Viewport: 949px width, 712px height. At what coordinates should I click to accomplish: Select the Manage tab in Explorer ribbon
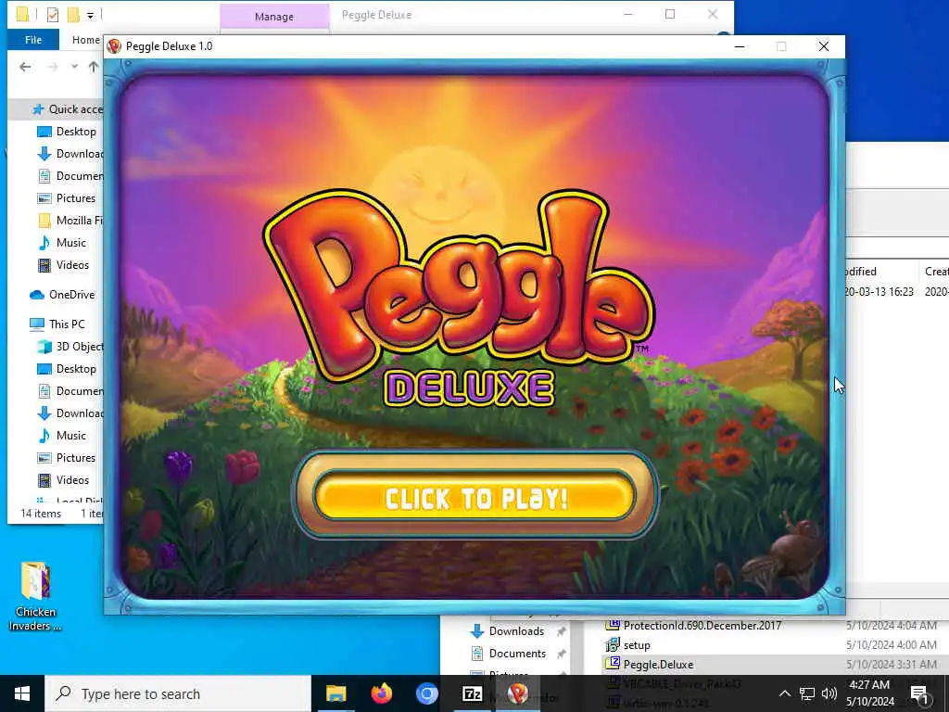coord(274,17)
